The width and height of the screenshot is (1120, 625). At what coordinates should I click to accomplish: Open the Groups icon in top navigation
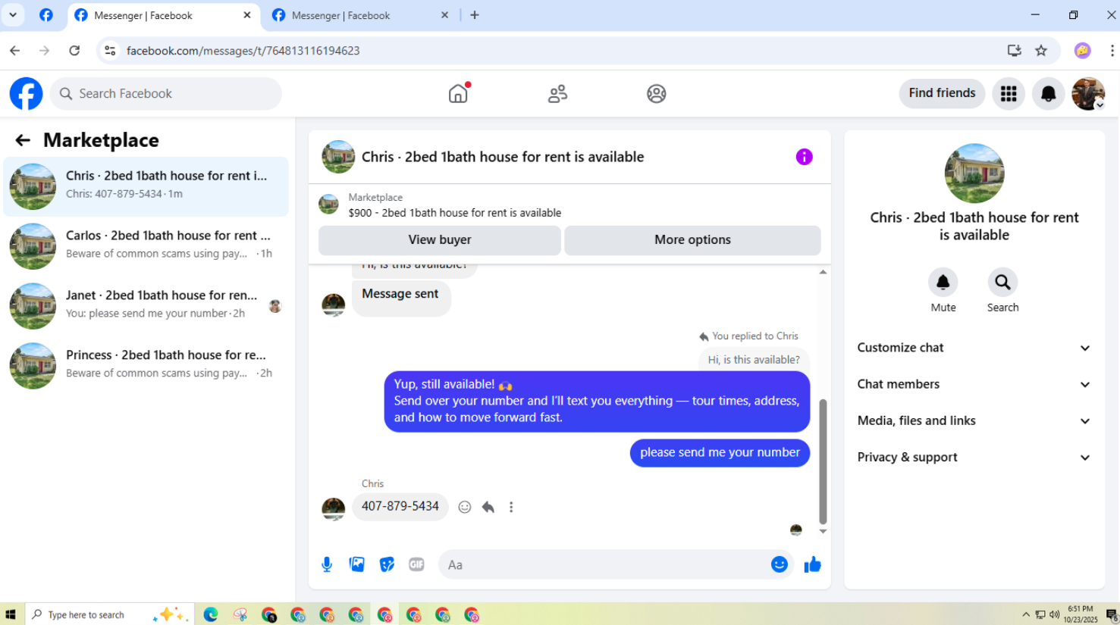(x=657, y=93)
